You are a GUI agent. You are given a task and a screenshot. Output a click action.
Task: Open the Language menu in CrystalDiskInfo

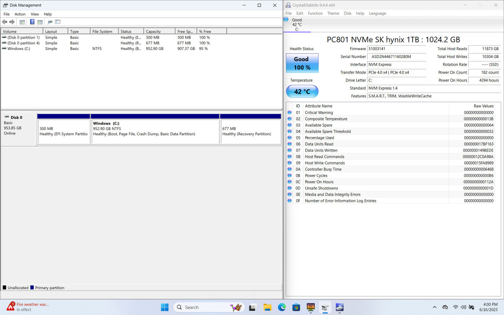pos(377,13)
